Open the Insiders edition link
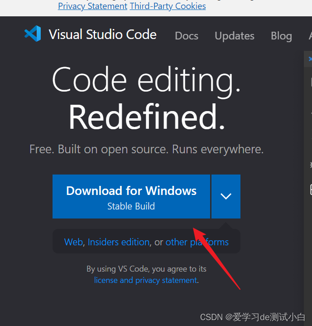 tap(119, 242)
